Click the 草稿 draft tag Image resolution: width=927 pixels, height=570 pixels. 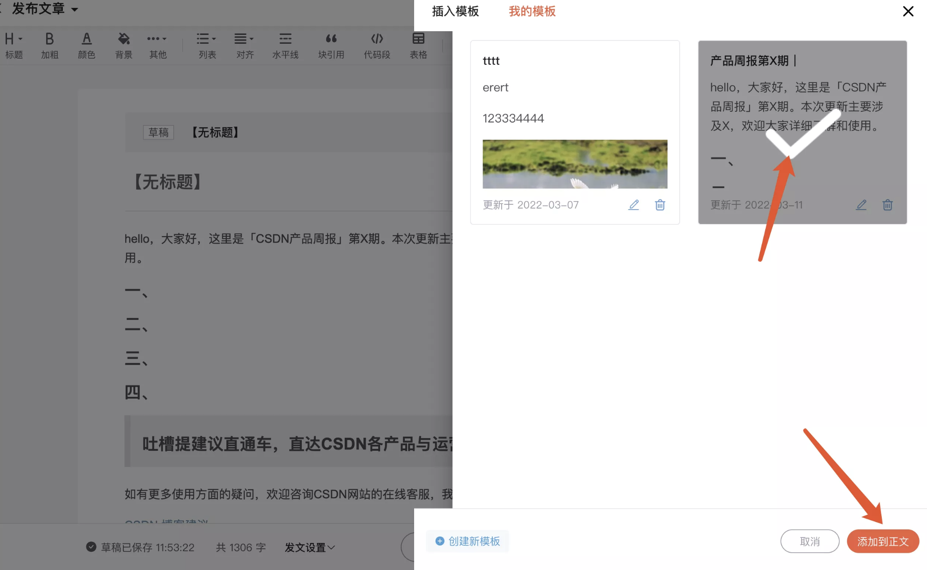pos(158,133)
